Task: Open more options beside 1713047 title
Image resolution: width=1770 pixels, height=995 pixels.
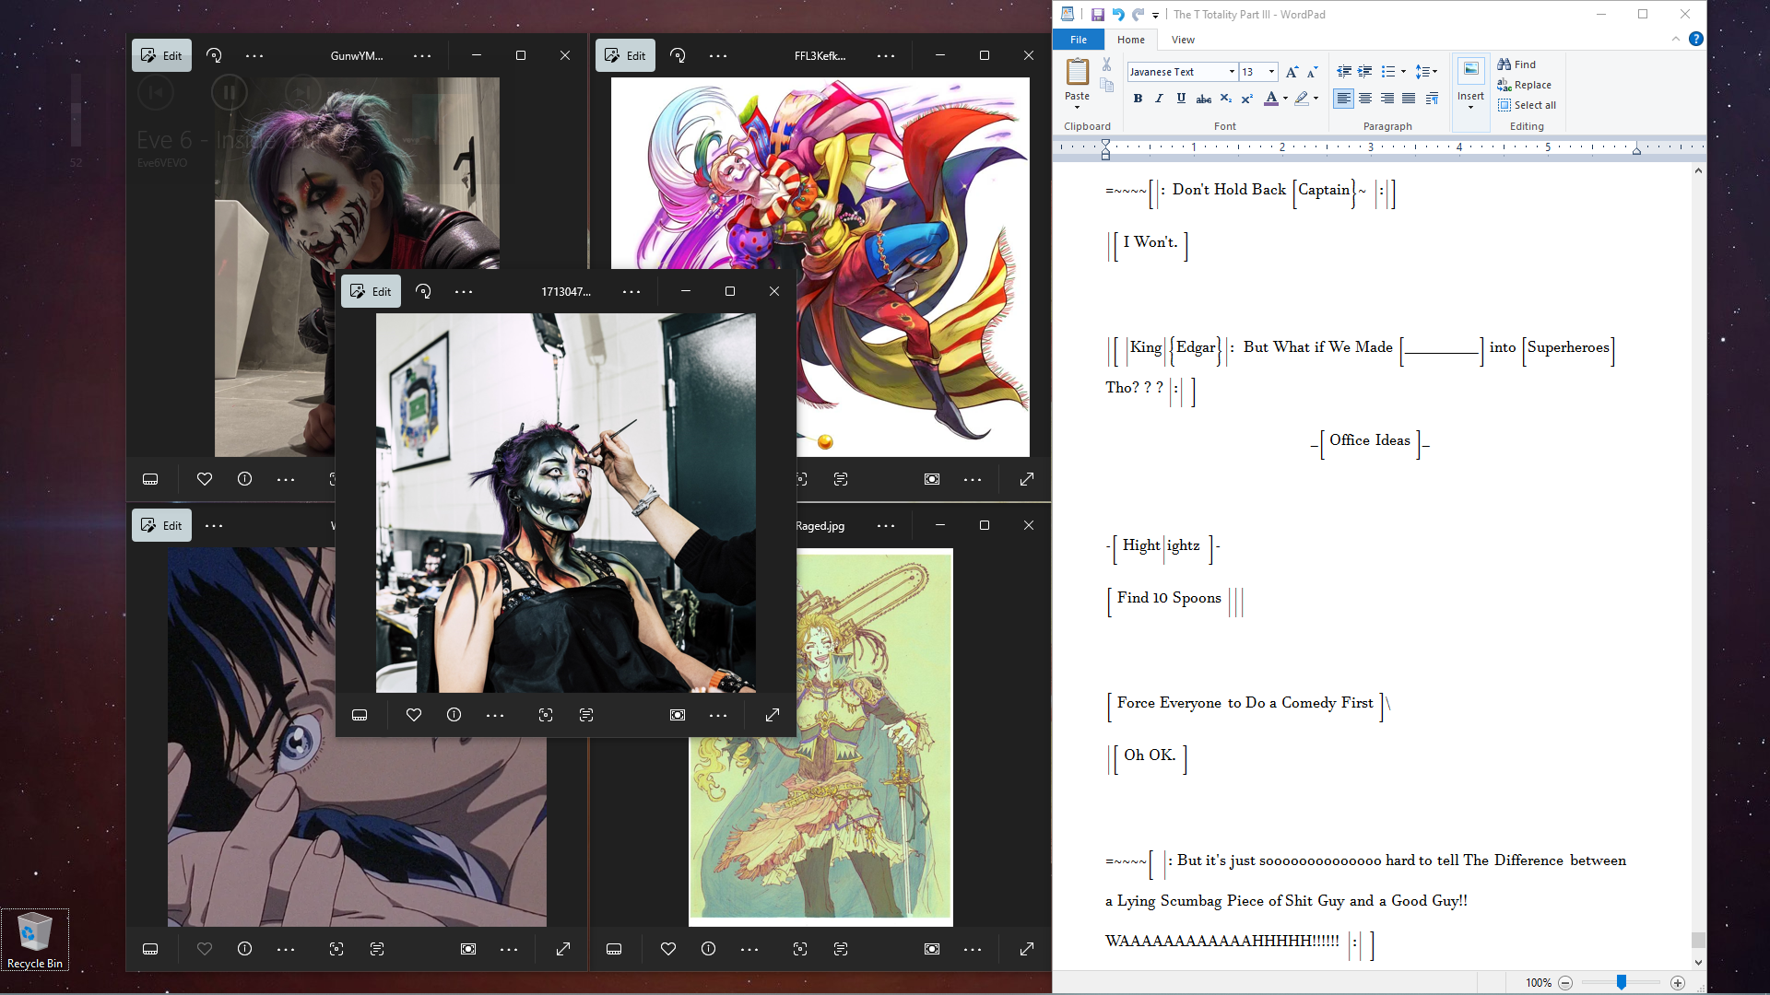Action: (631, 291)
